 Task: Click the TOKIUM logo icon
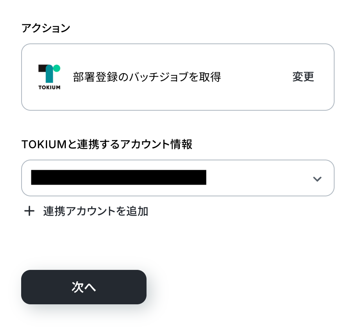point(49,77)
